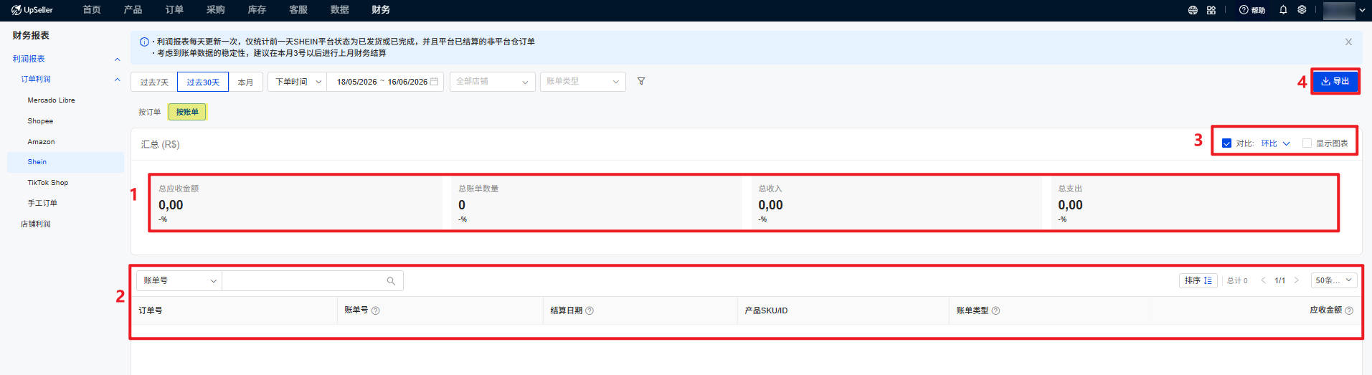Click the start date 18/05/2026
The height and width of the screenshot is (375, 1372).
[x=356, y=82]
